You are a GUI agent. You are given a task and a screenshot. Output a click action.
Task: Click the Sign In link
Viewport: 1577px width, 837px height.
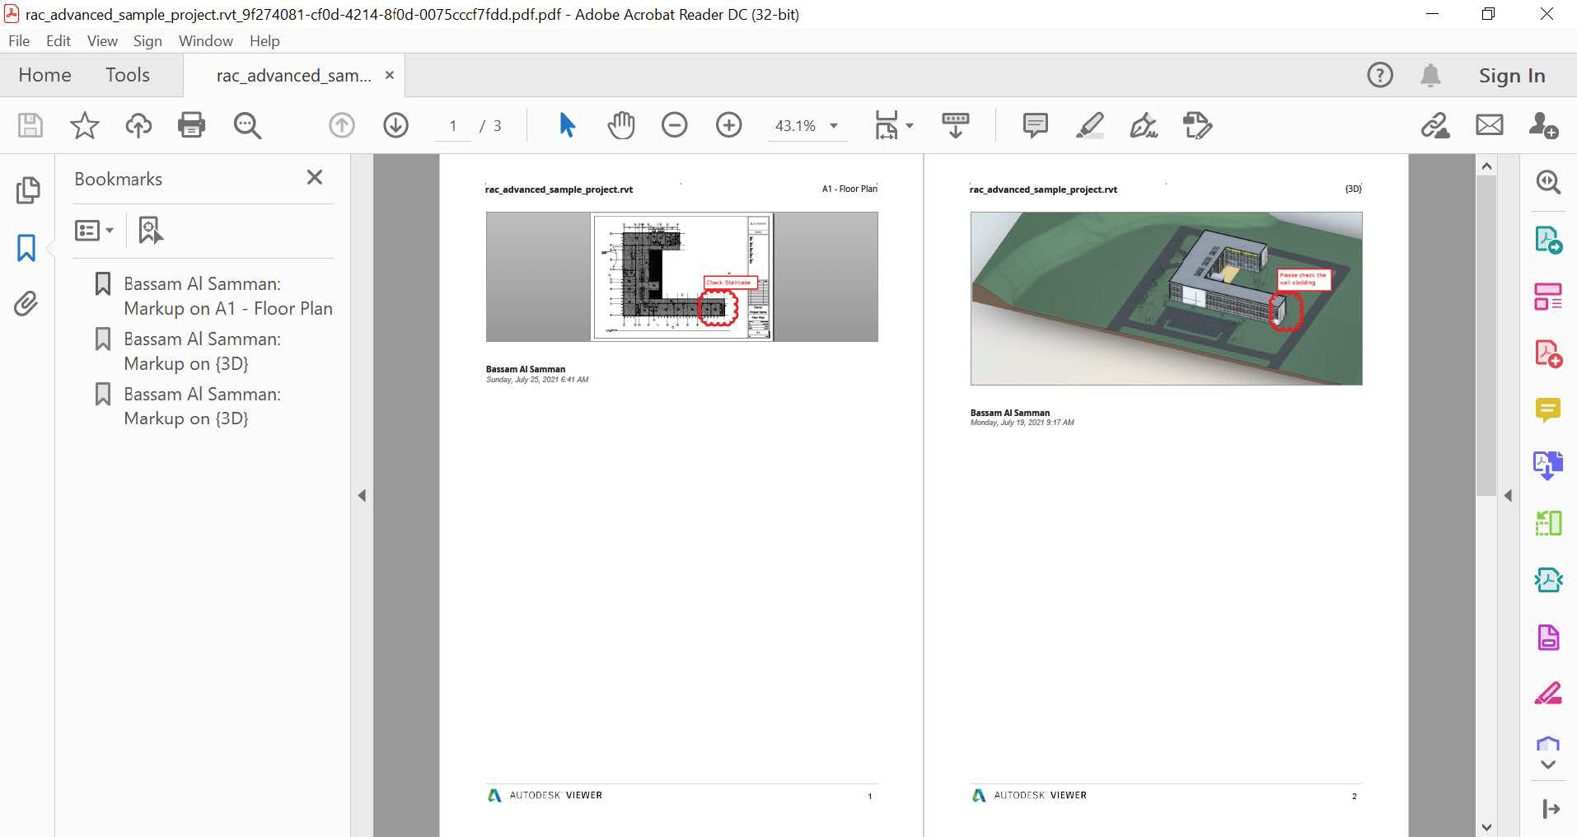[x=1512, y=75]
